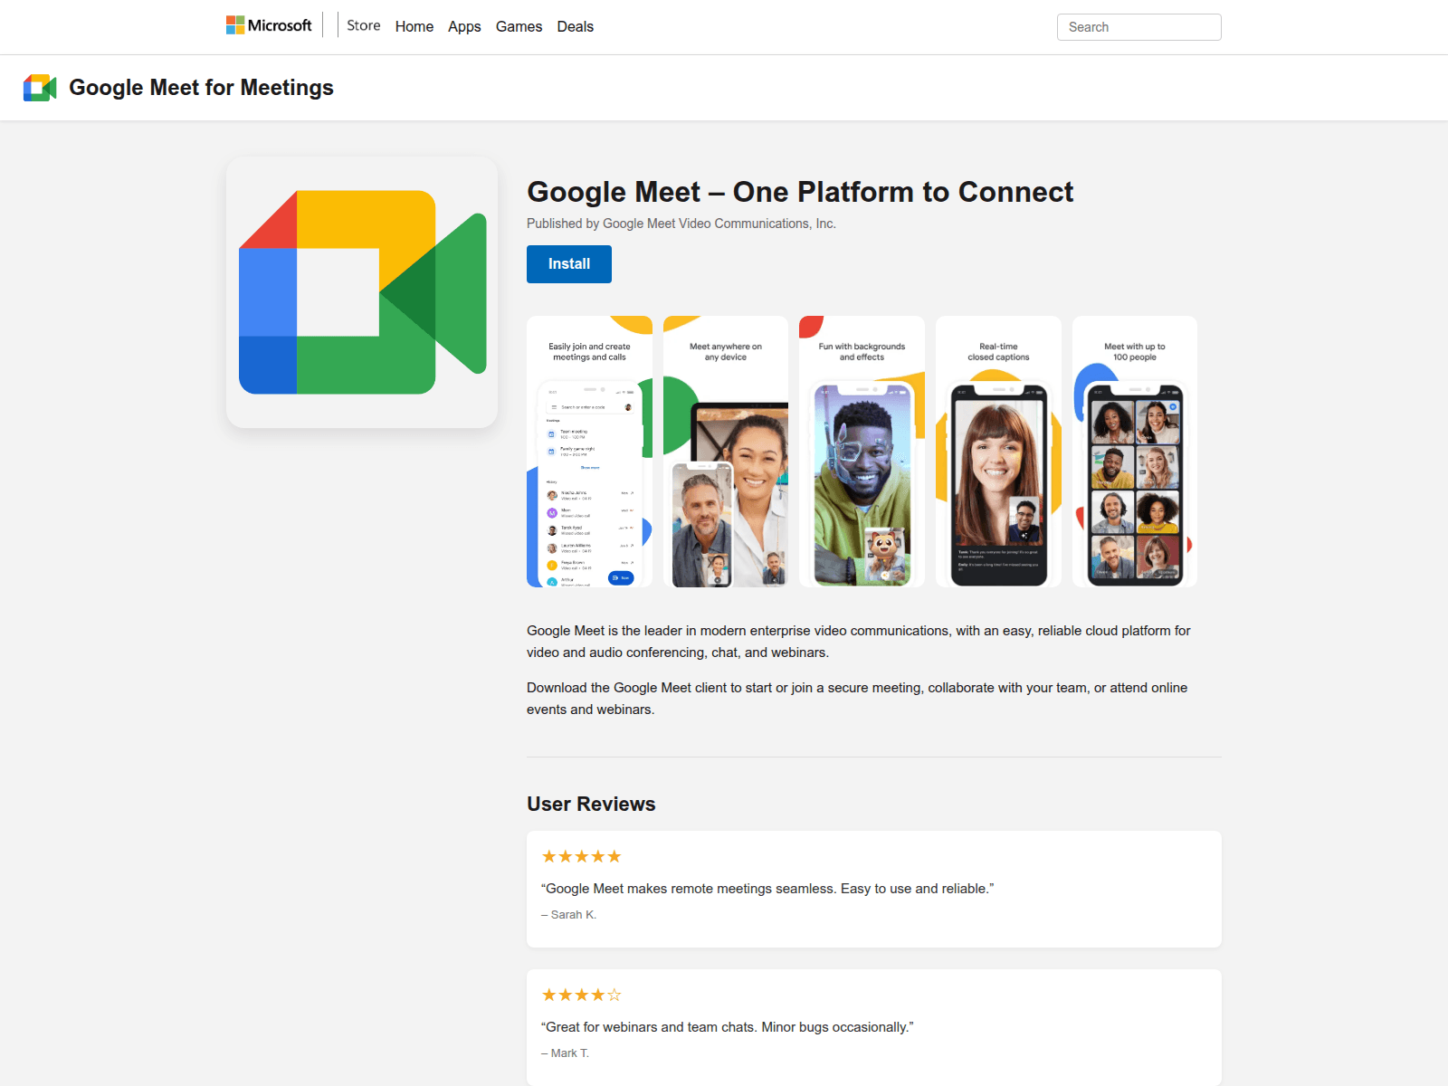View the 'Meet anywhere on any device' screenshot
Image resolution: width=1448 pixels, height=1086 pixels.
tap(726, 452)
